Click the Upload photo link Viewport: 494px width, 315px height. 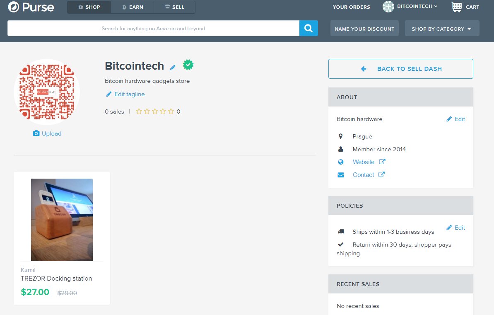click(x=47, y=133)
